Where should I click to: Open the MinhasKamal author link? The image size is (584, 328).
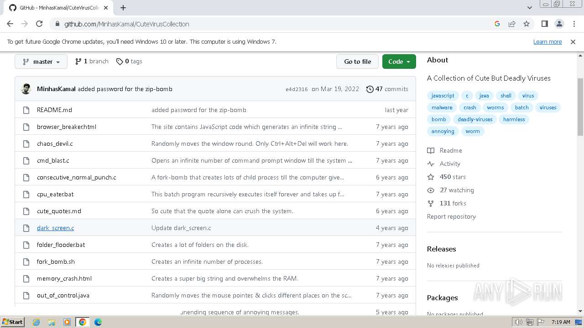tap(56, 89)
